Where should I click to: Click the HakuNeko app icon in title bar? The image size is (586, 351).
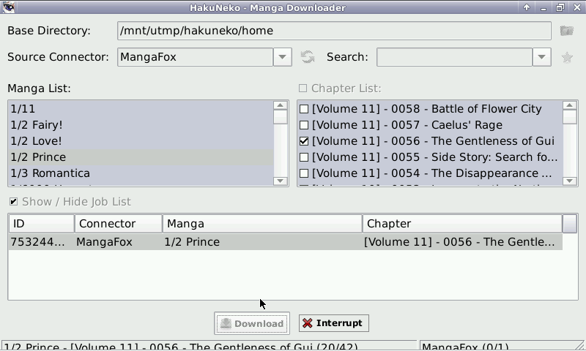tap(8, 7)
